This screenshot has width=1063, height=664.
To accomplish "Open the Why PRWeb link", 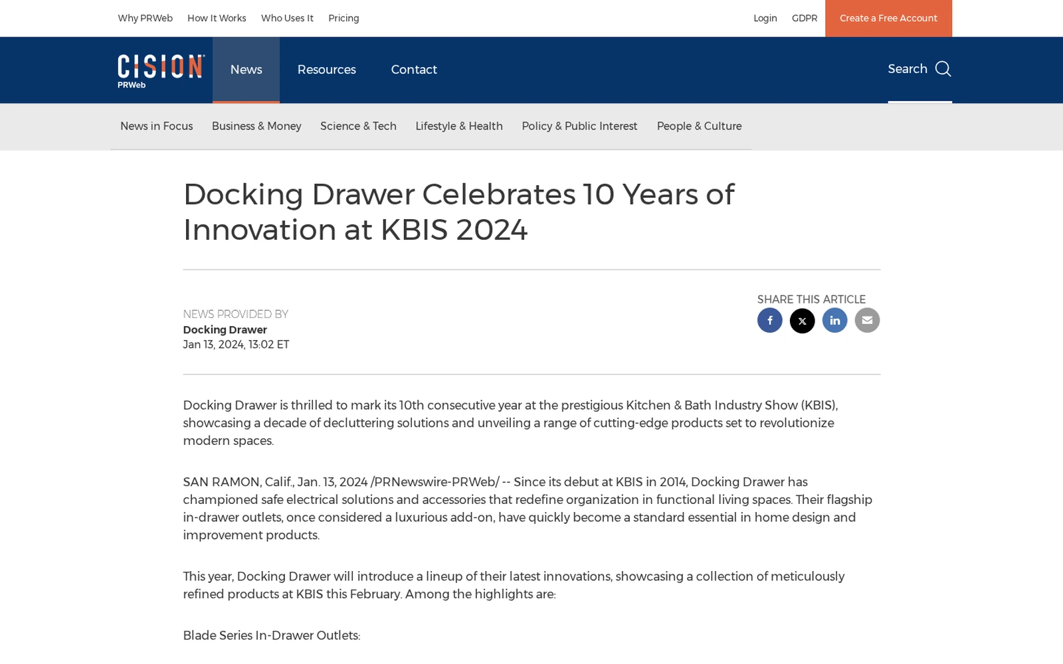I will (x=145, y=19).
